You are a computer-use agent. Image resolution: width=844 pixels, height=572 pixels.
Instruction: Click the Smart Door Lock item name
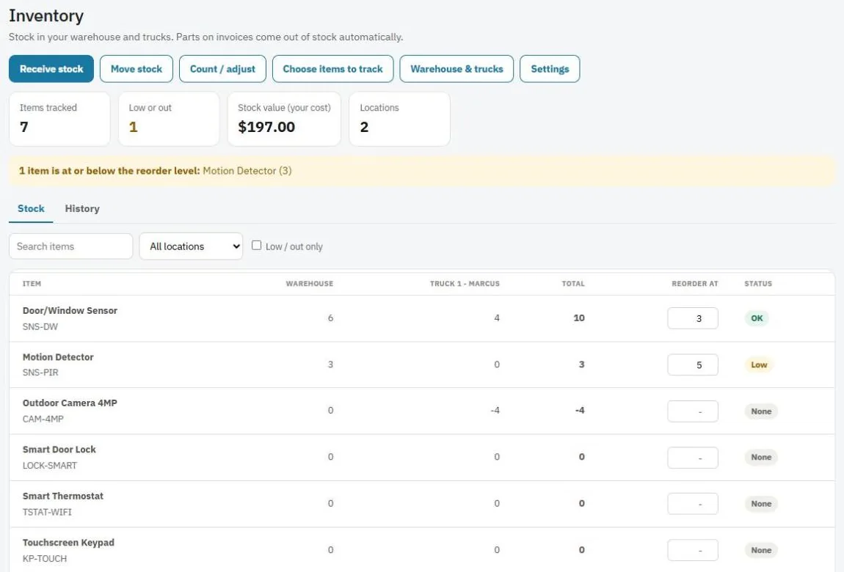[x=59, y=450]
